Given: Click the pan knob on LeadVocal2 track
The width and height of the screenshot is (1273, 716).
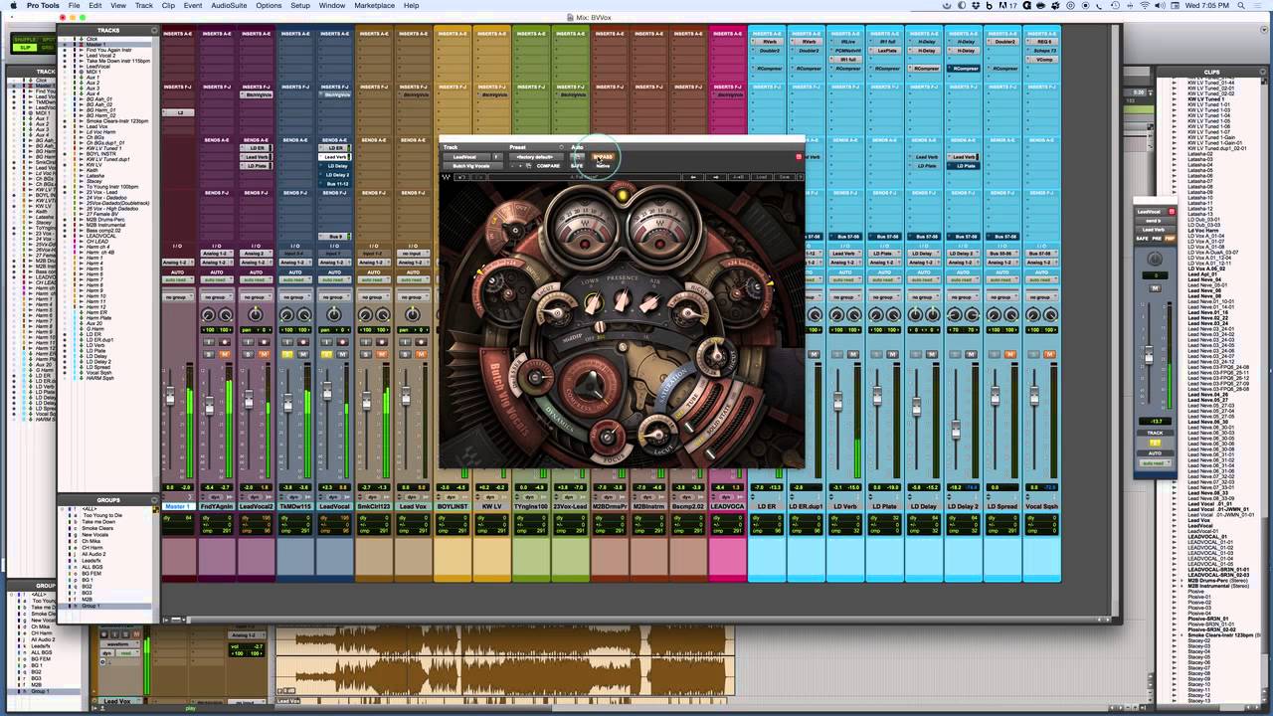Looking at the screenshot, I should [256, 314].
